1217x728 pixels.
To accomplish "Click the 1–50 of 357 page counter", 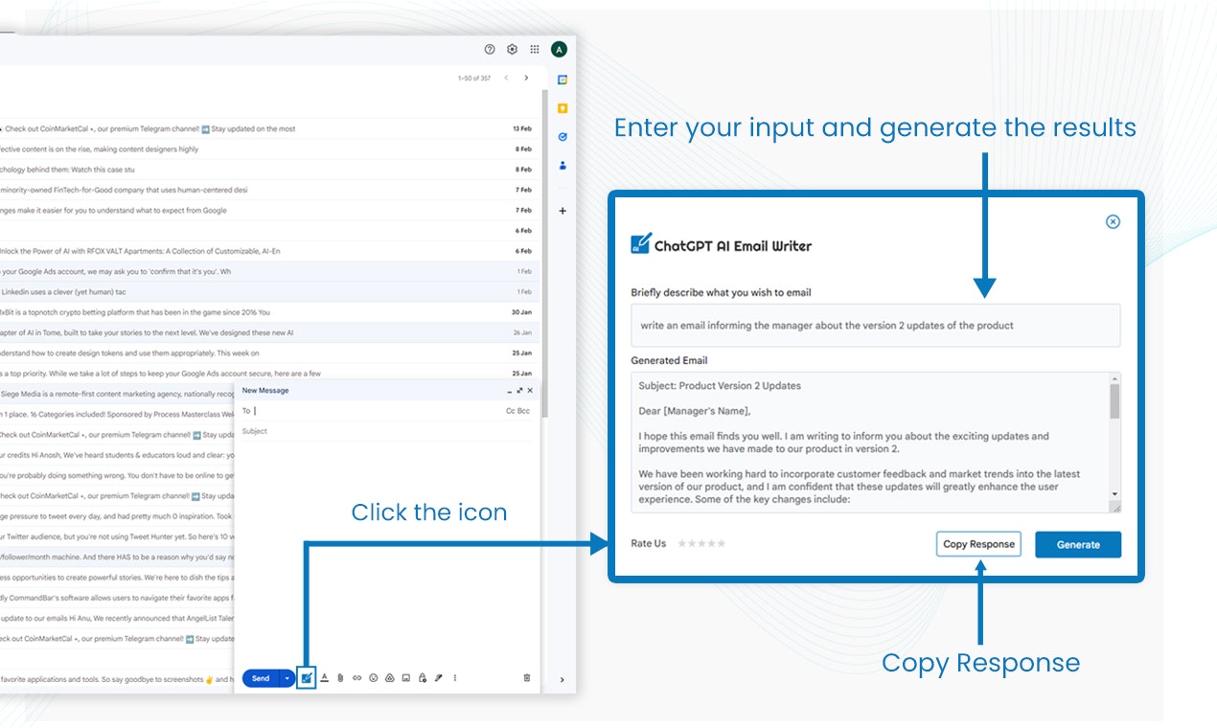I will pos(474,79).
